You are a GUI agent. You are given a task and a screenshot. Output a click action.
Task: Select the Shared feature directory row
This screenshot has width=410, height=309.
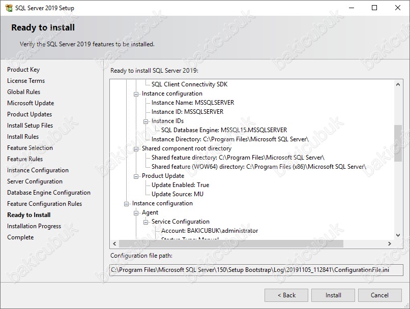(x=238, y=158)
